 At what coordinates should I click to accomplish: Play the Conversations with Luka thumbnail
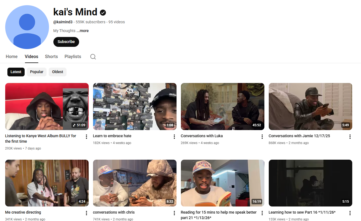(223, 107)
